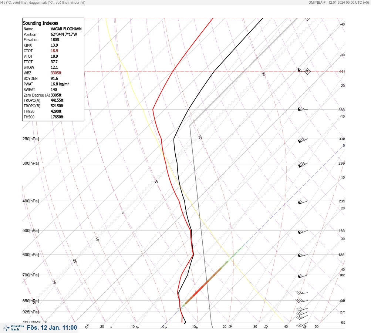Click the 0.5 mixing ratio label at bottom
This screenshot has width=371, height=333.
87,326
